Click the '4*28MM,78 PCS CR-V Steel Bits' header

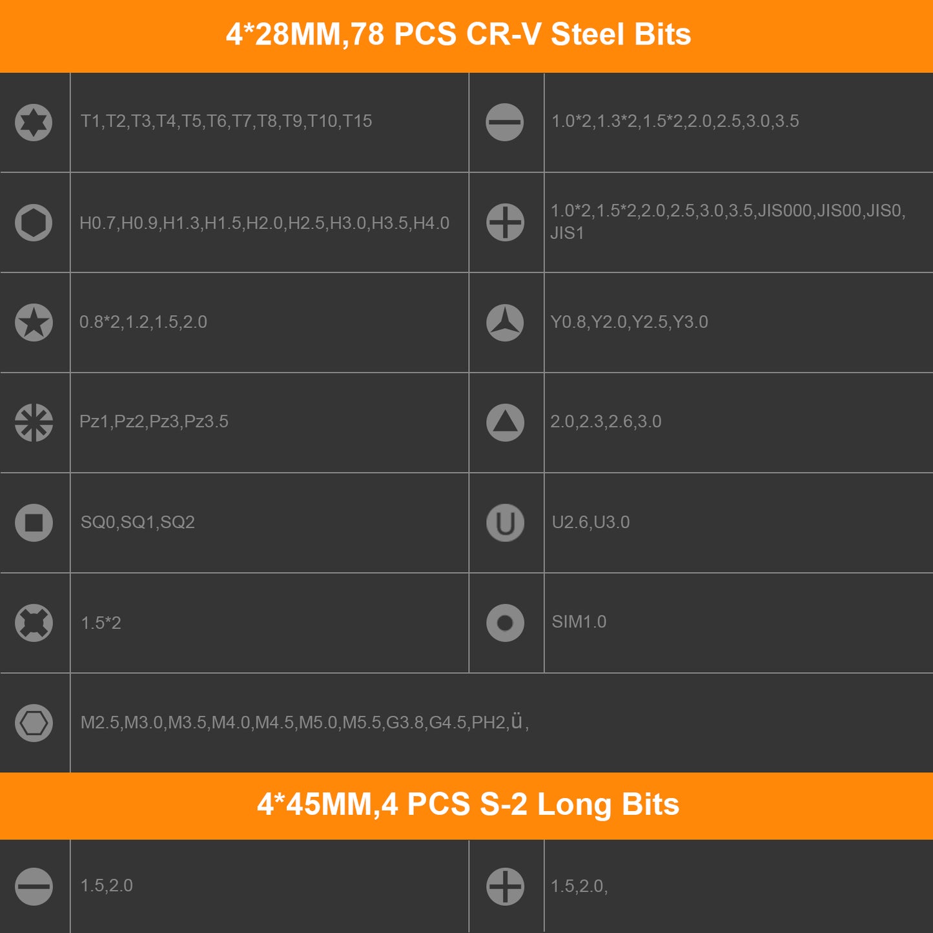(458, 35)
